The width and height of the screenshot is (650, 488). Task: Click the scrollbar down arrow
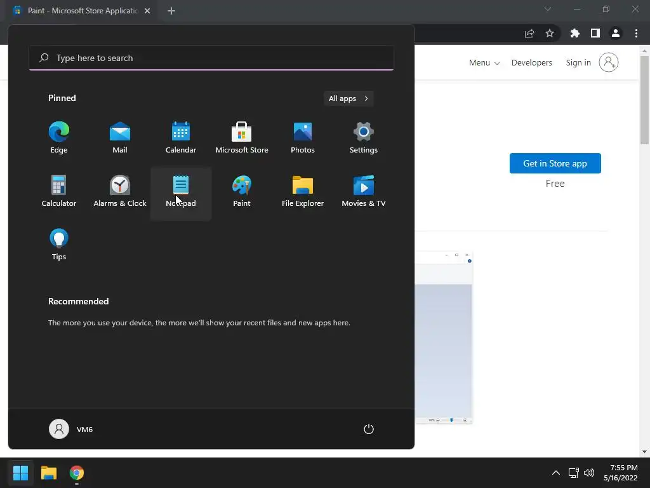point(644,452)
